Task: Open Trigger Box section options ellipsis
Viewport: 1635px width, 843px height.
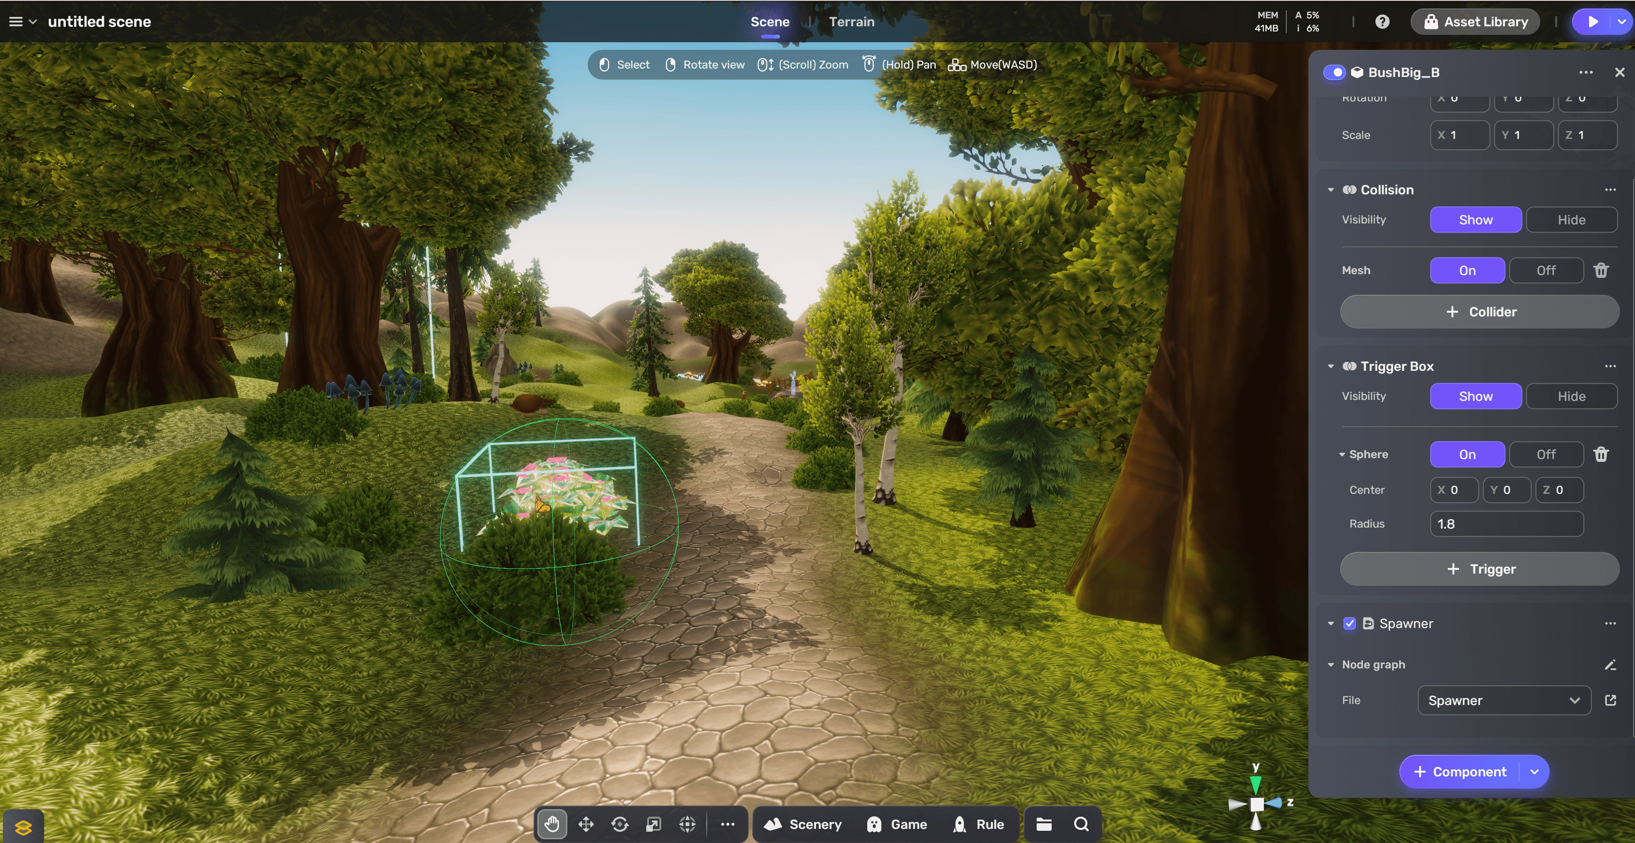Action: [1610, 366]
